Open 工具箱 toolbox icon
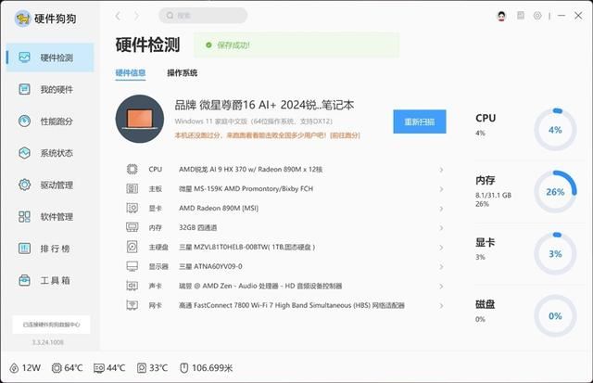This screenshot has height=383, width=593. click(25, 280)
